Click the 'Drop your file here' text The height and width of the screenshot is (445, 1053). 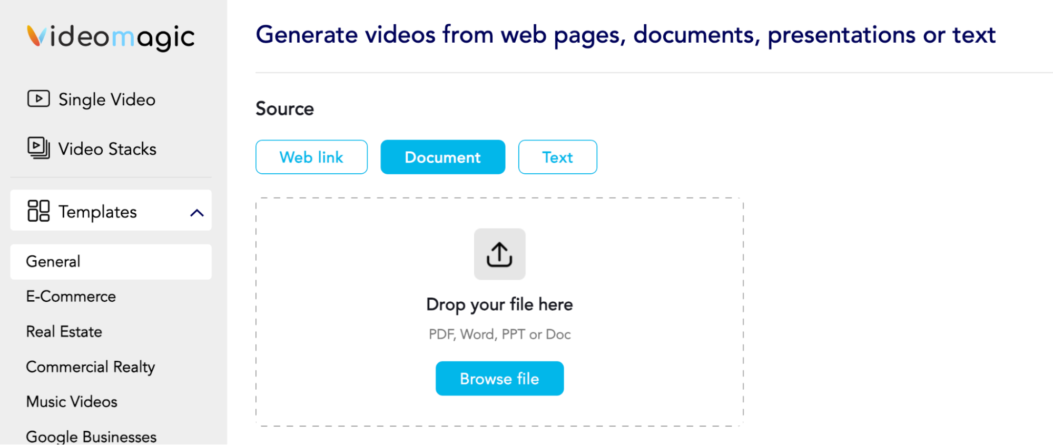coord(499,304)
